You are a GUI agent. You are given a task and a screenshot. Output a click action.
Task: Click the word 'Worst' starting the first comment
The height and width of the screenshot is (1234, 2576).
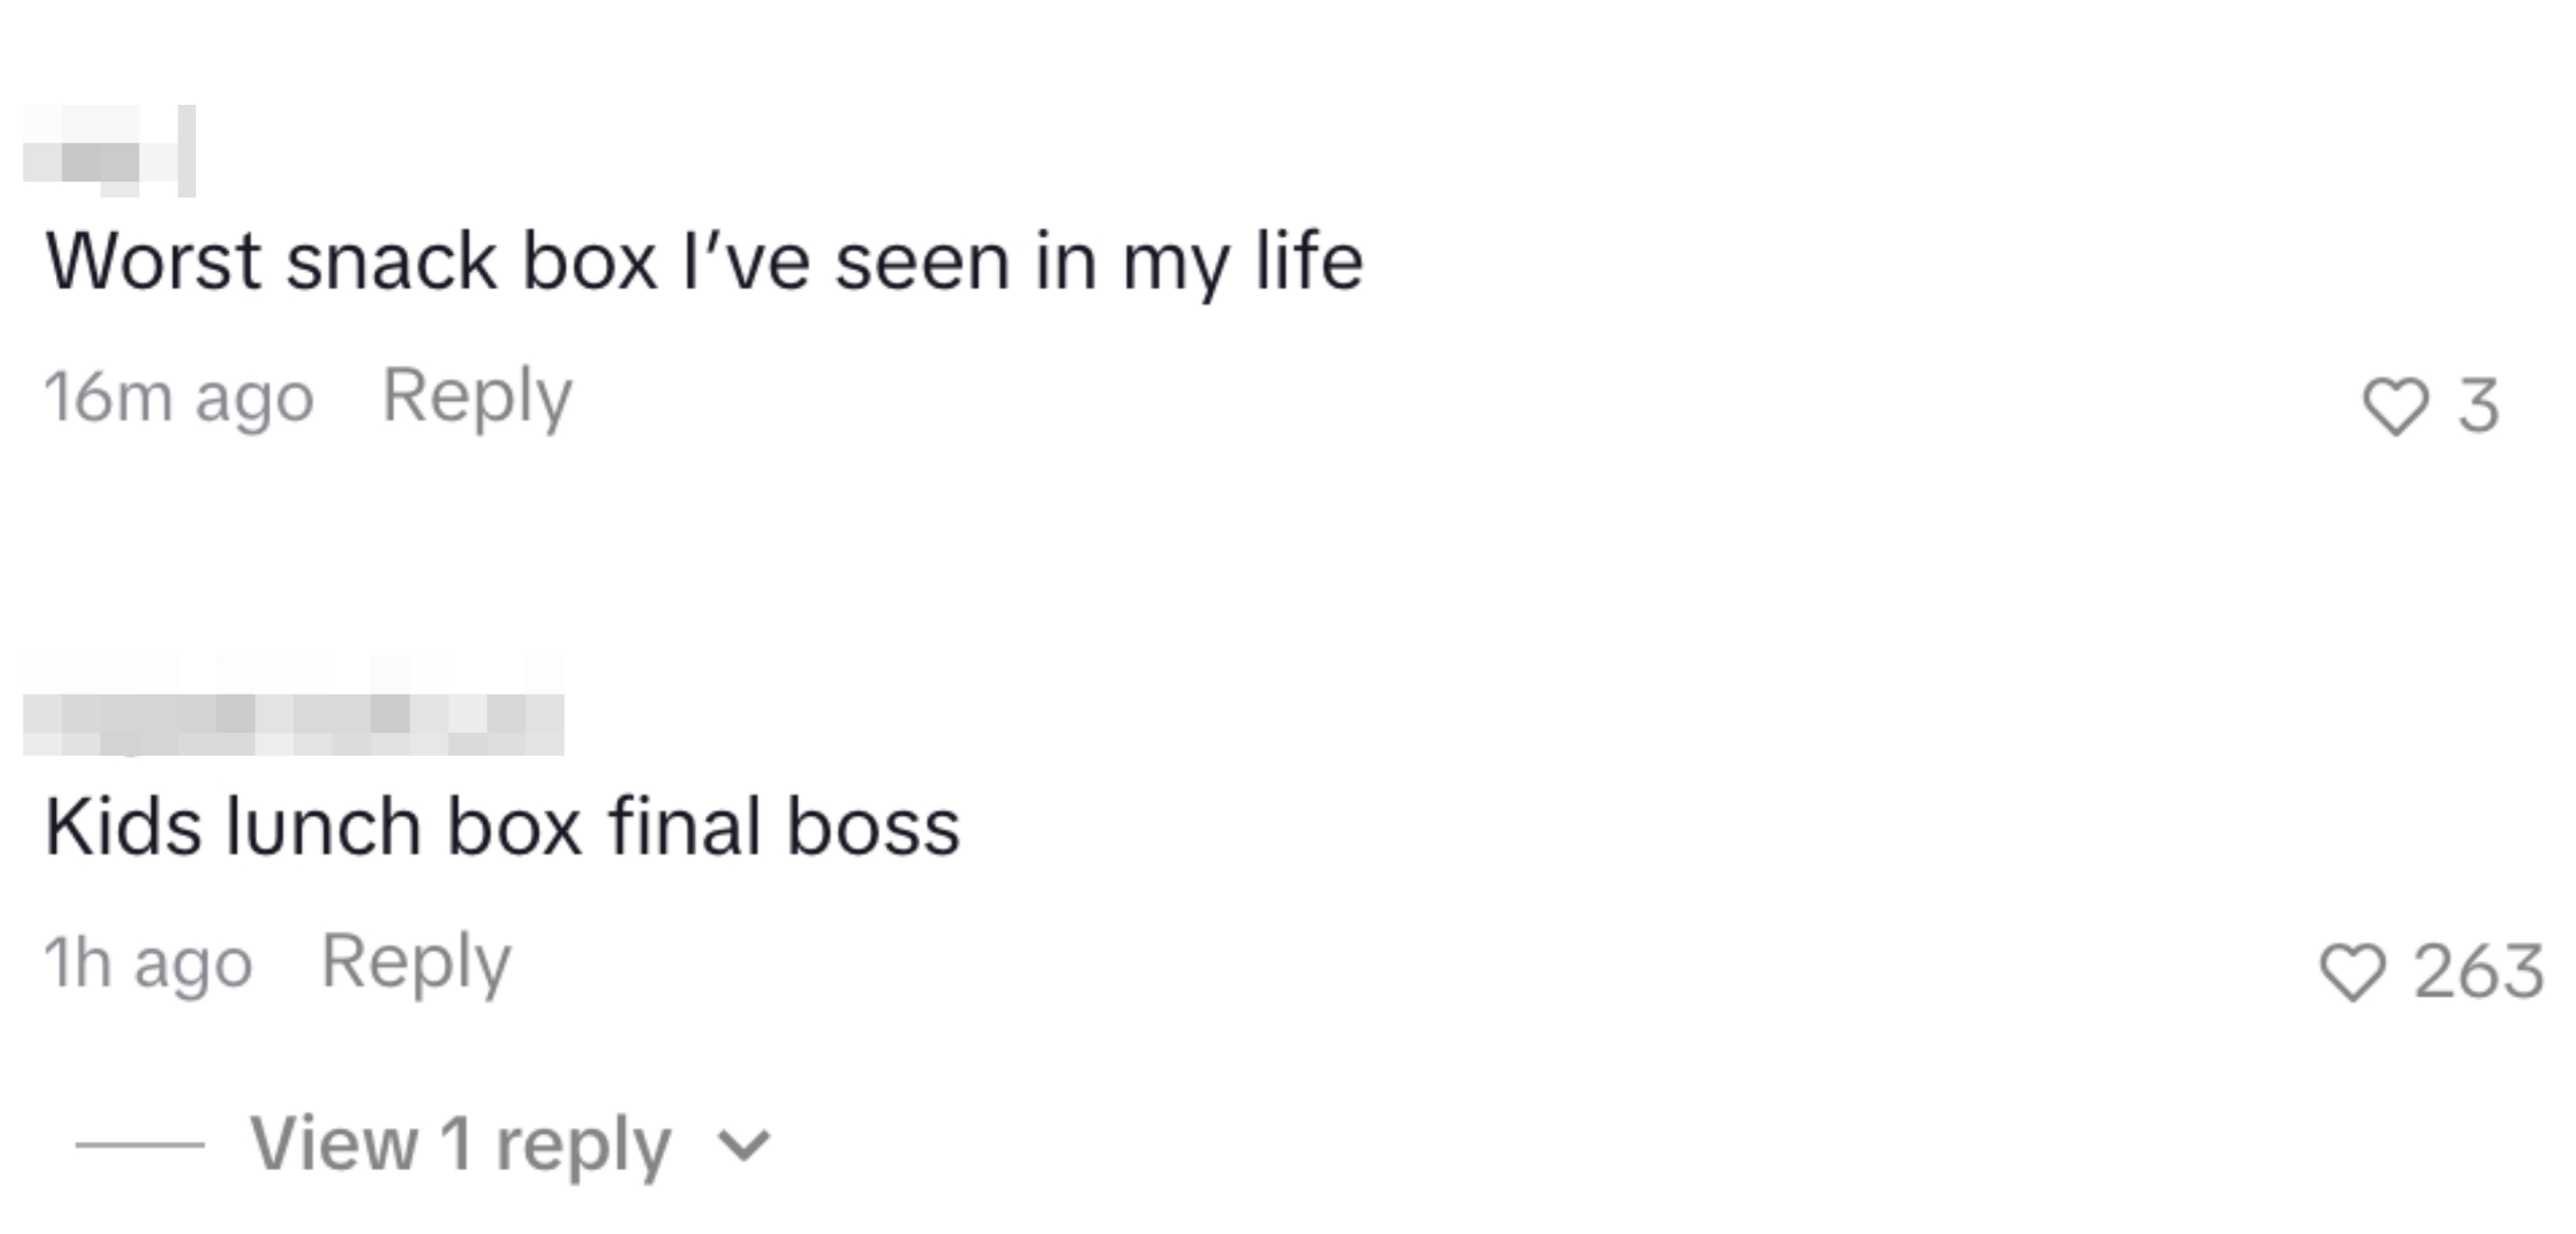154,262
